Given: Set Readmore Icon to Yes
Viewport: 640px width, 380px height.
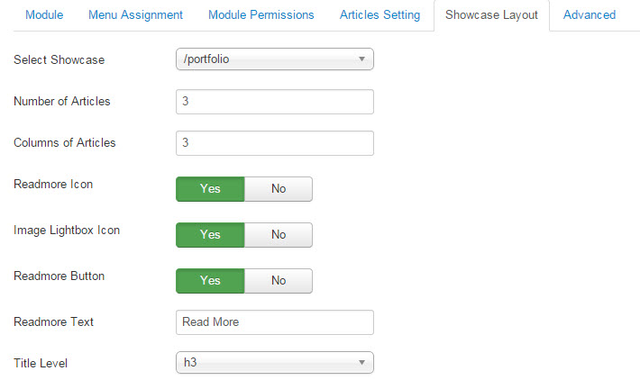Looking at the screenshot, I should (x=210, y=189).
